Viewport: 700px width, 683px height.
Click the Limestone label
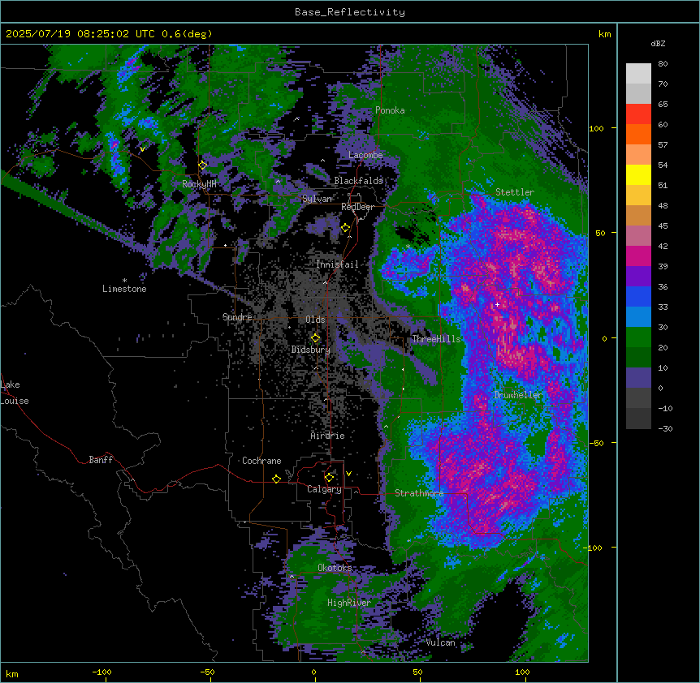pyautogui.click(x=124, y=289)
